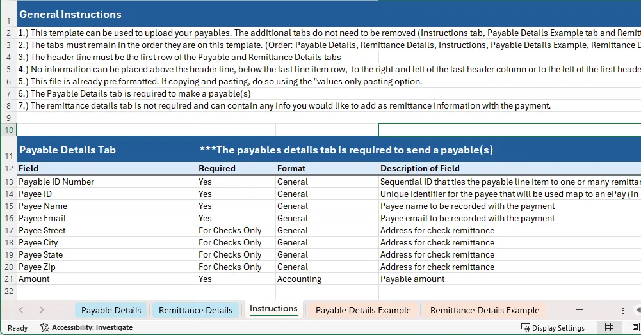Click the 'Ready' status indicator
641x335 pixels.
[x=17, y=328]
